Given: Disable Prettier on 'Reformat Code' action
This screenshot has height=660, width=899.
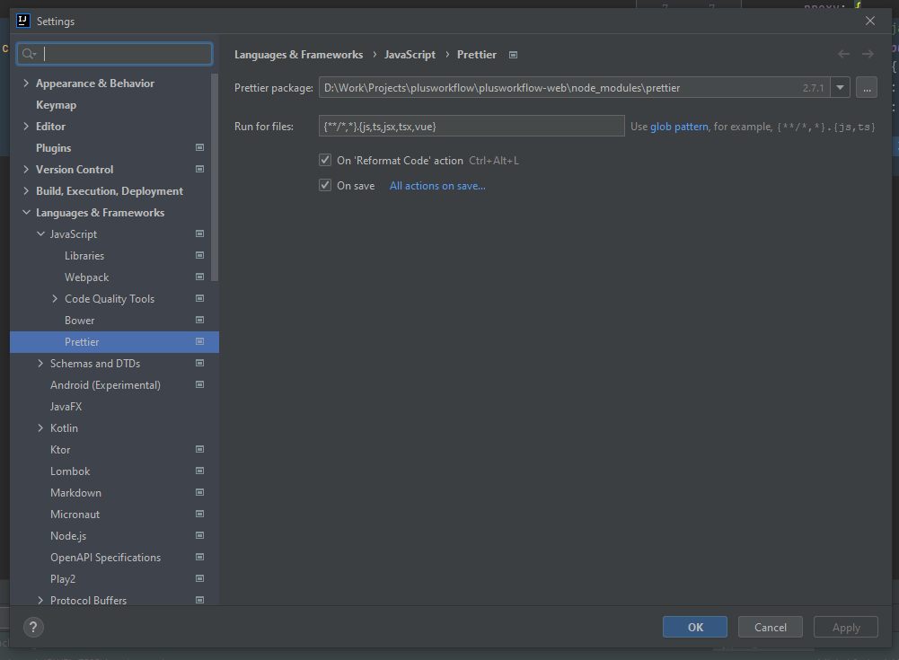Looking at the screenshot, I should pyautogui.click(x=325, y=160).
